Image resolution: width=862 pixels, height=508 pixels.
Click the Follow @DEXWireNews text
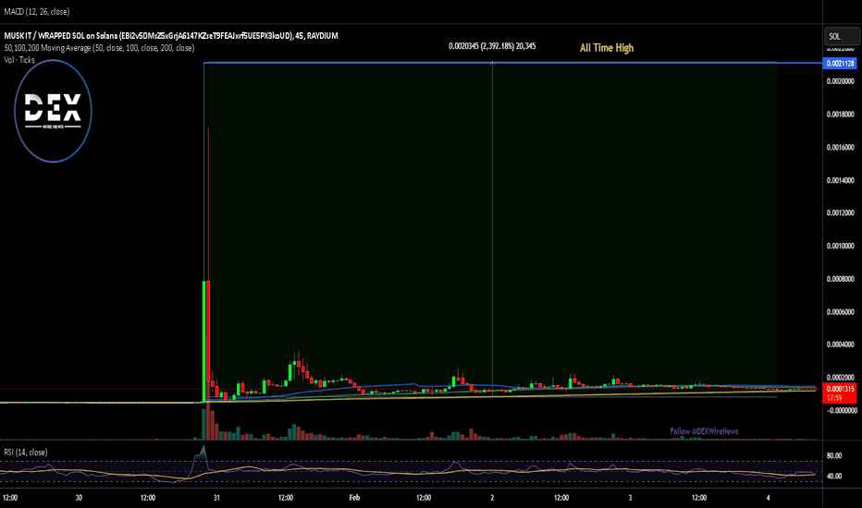pyautogui.click(x=704, y=431)
